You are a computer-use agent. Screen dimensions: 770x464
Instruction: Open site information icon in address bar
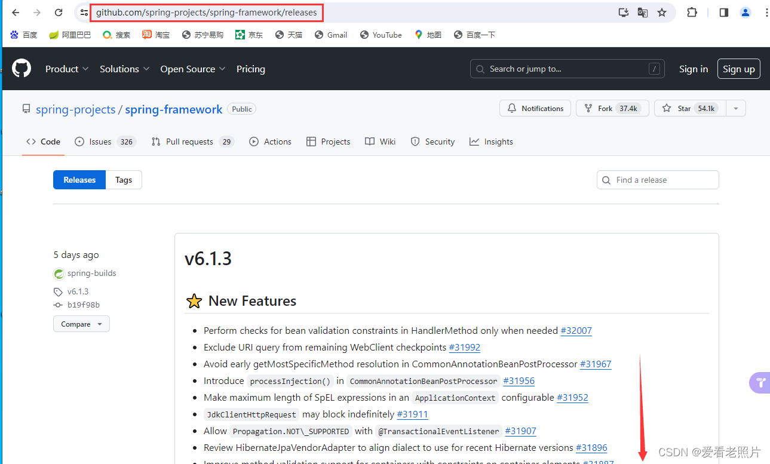pos(84,13)
